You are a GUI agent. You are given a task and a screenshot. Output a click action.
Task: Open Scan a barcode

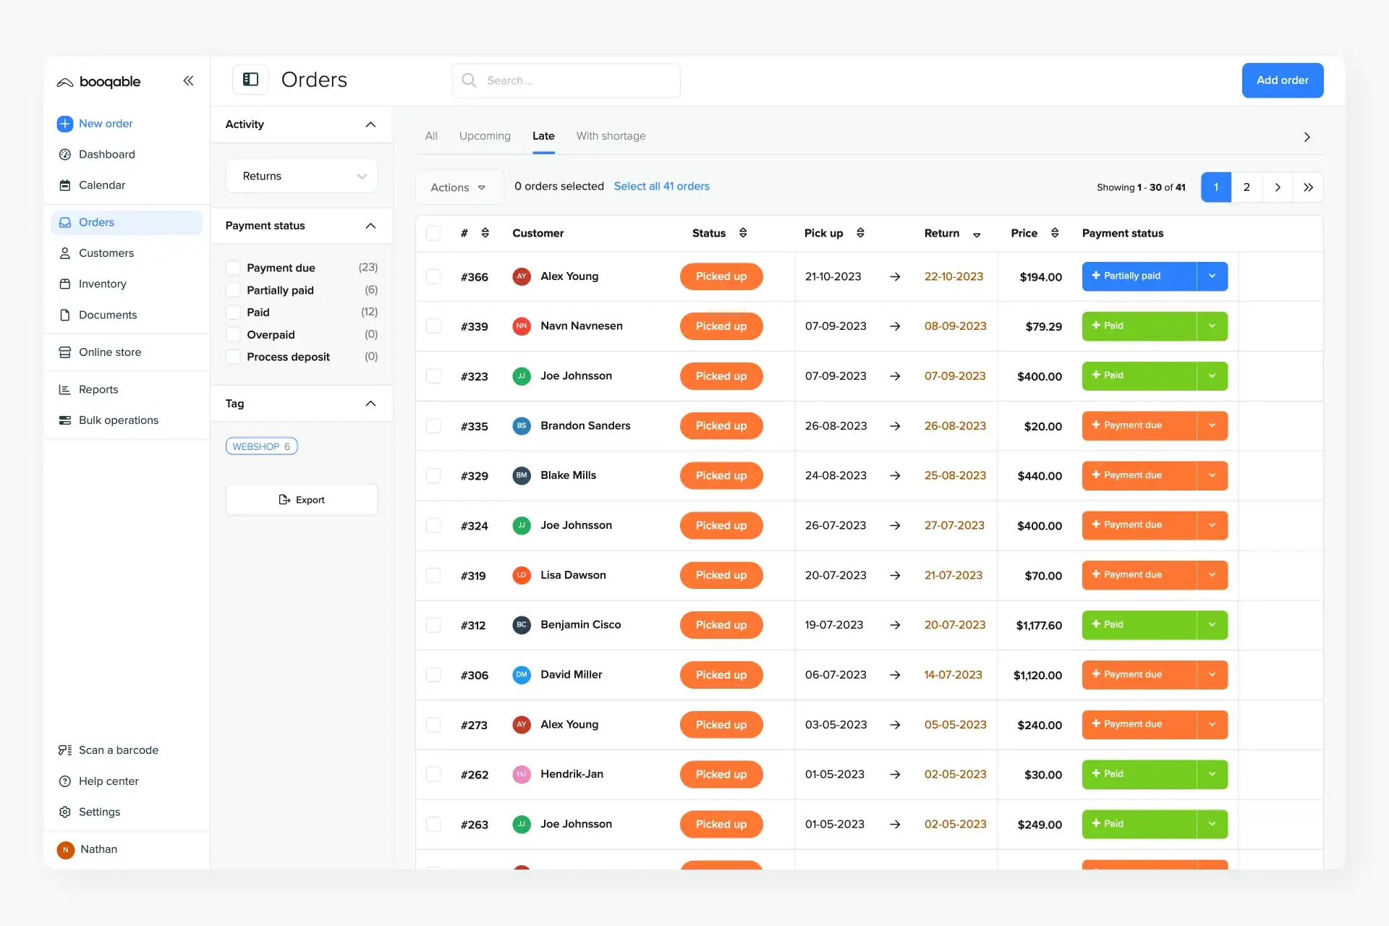tap(118, 750)
